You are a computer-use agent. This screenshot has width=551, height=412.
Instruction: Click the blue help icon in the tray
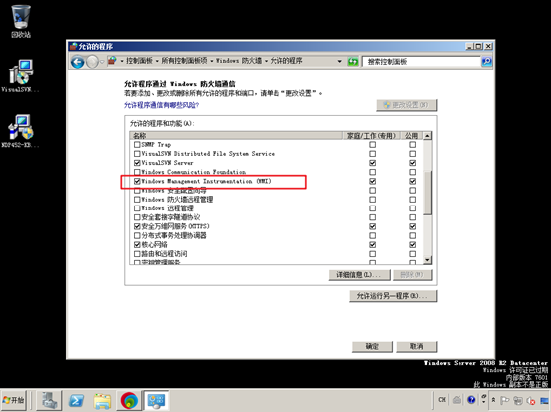pyautogui.click(x=471, y=400)
